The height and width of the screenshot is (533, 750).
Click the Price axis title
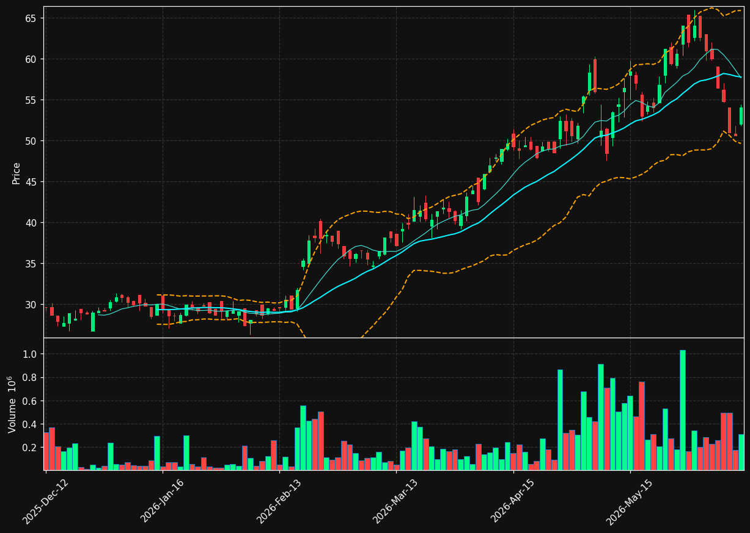(17, 173)
